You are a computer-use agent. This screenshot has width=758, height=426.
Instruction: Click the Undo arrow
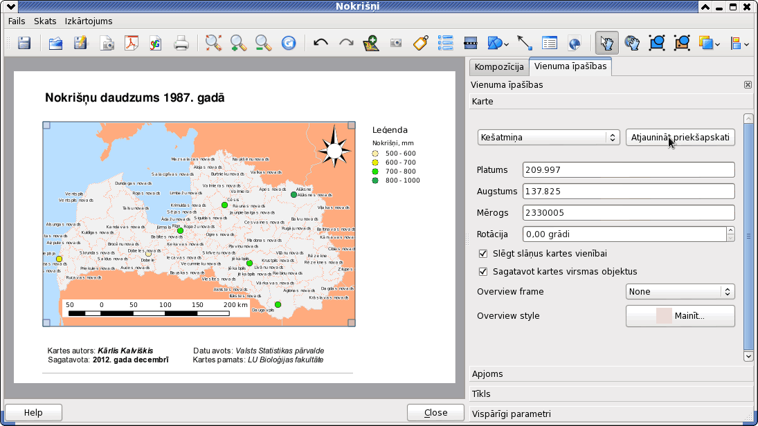click(x=321, y=43)
